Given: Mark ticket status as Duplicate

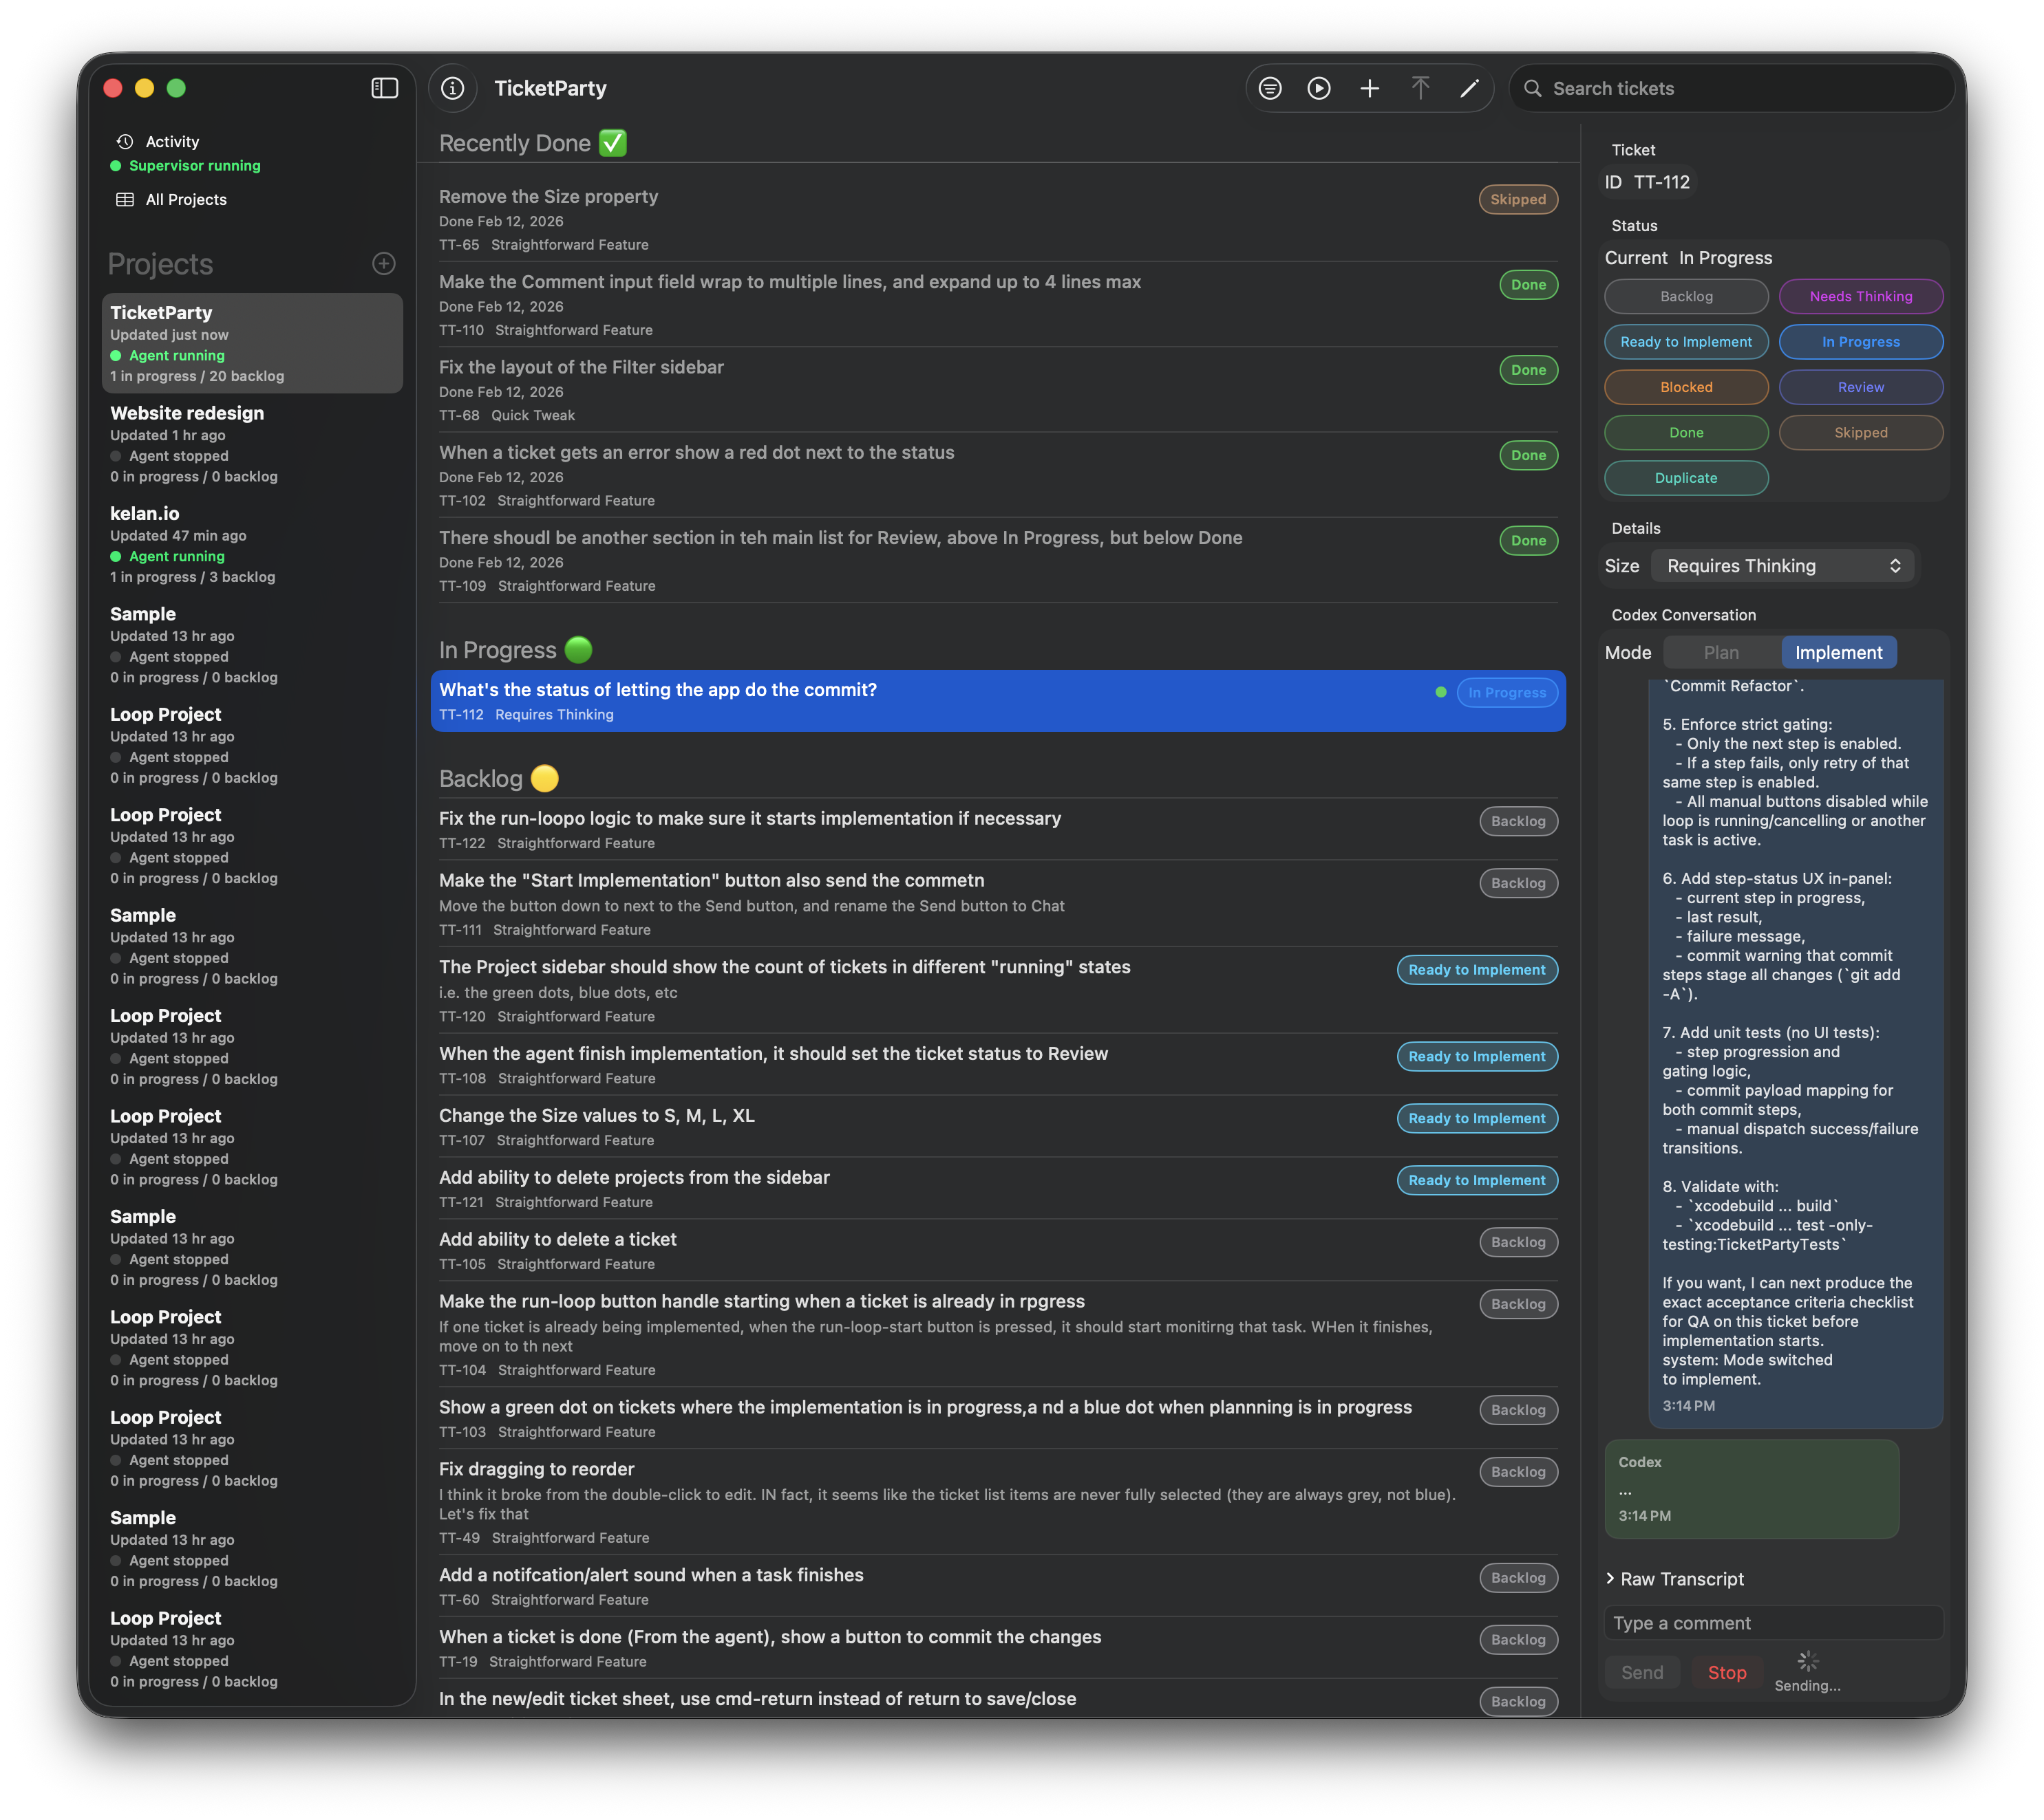Looking at the screenshot, I should pyautogui.click(x=1686, y=478).
